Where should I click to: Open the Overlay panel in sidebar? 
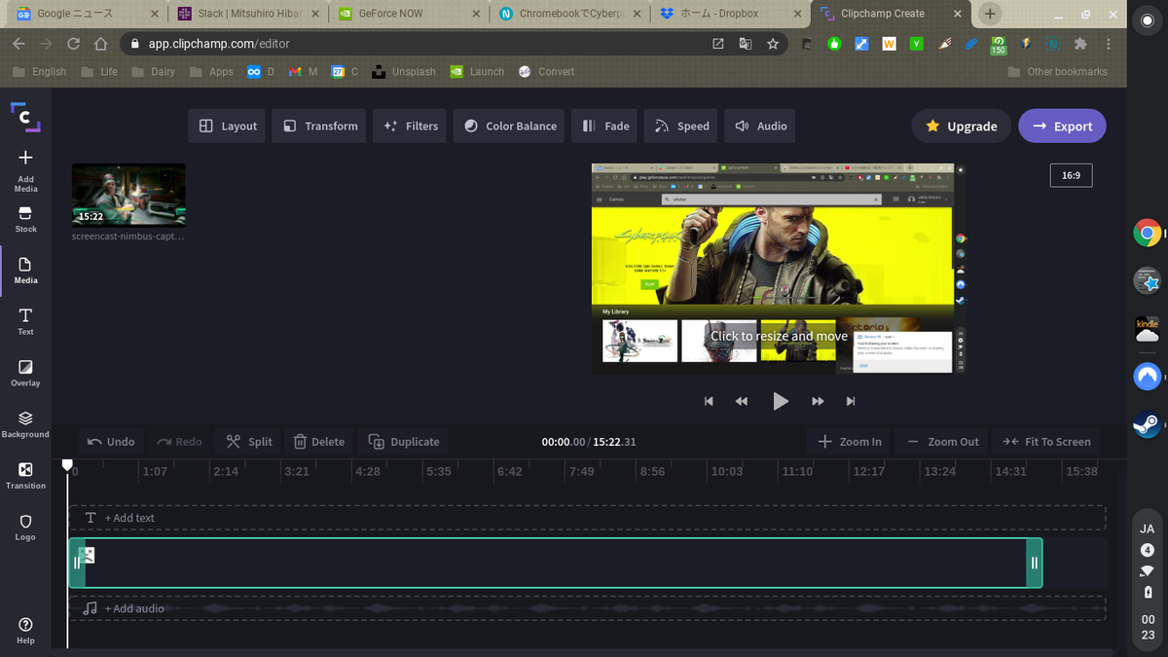coord(25,374)
